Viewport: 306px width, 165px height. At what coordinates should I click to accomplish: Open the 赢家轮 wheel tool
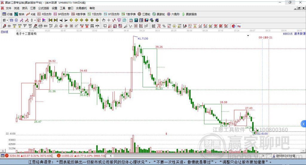point(159,14)
